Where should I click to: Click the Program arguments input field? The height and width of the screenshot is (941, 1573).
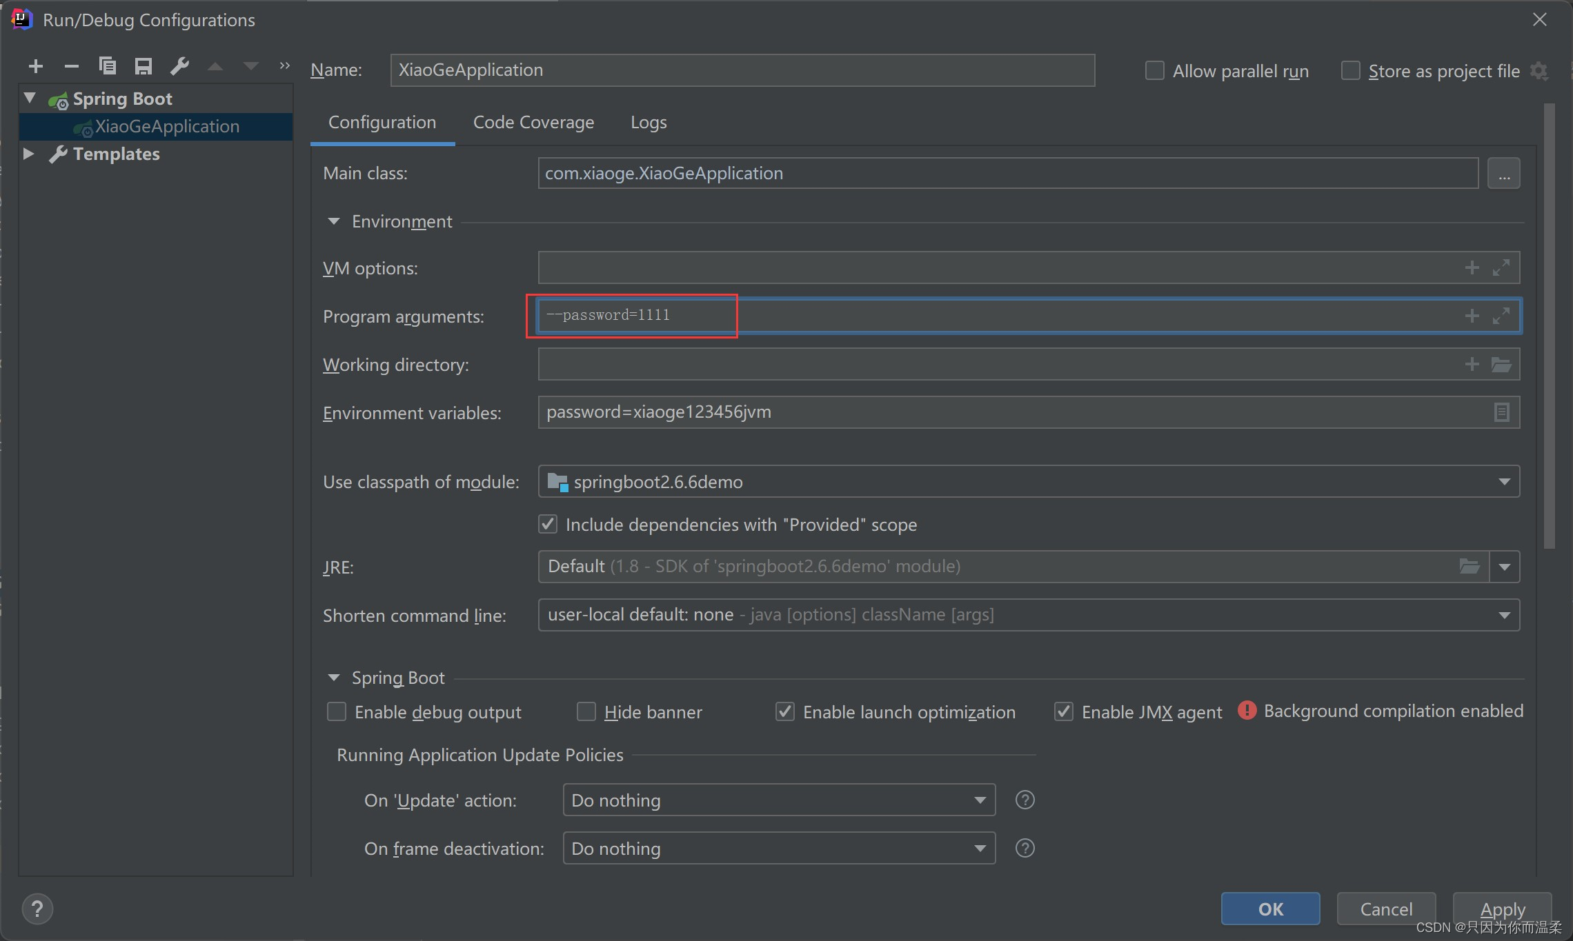(1026, 315)
